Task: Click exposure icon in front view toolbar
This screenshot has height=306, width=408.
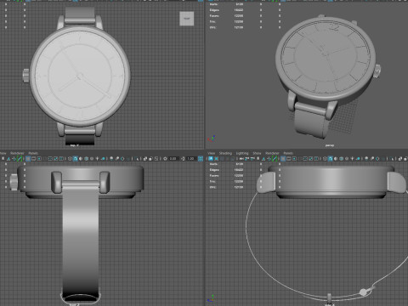Action: 165,159
